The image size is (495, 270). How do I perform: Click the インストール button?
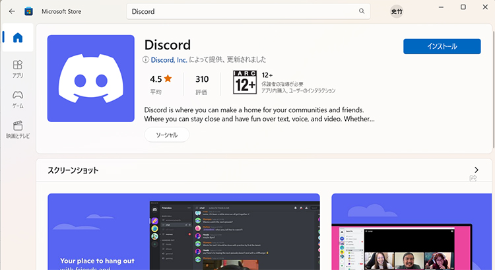point(442,46)
